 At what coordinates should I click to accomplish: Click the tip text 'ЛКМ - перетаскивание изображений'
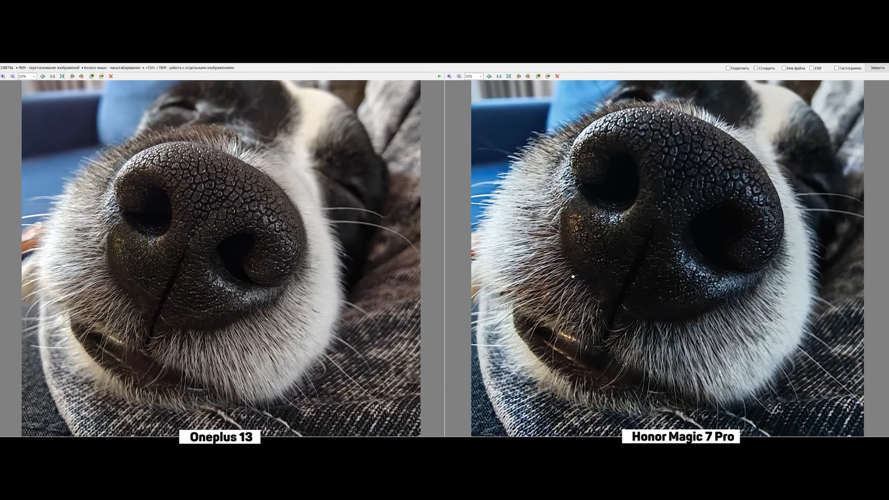pyautogui.click(x=49, y=68)
